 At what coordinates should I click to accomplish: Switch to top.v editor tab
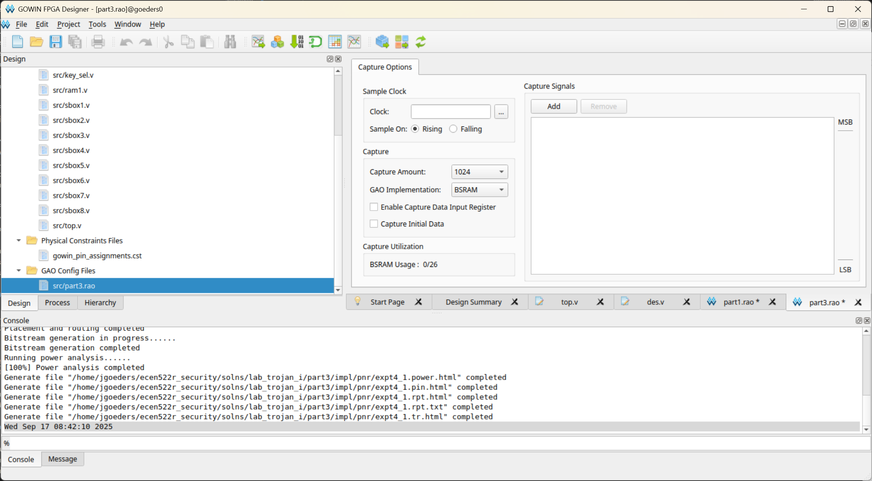point(569,302)
